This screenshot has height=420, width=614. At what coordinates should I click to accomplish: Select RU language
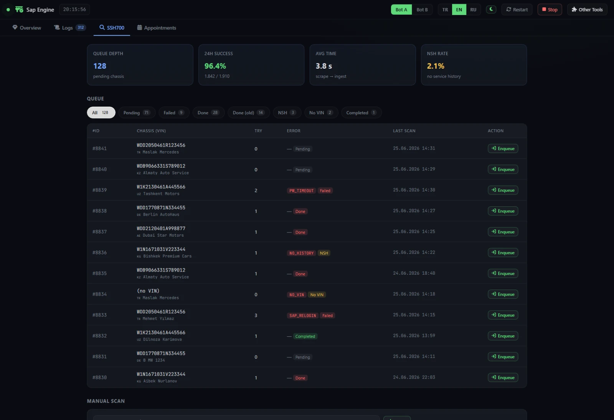(x=473, y=10)
